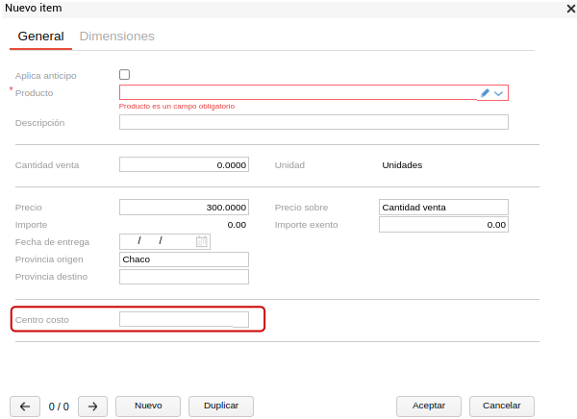Open the calendar picker for Fecha de entrega
This screenshot has height=419, width=577.
pyautogui.click(x=201, y=242)
